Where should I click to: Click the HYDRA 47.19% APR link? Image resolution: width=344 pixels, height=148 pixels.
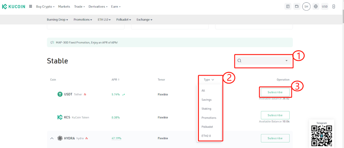(116, 138)
